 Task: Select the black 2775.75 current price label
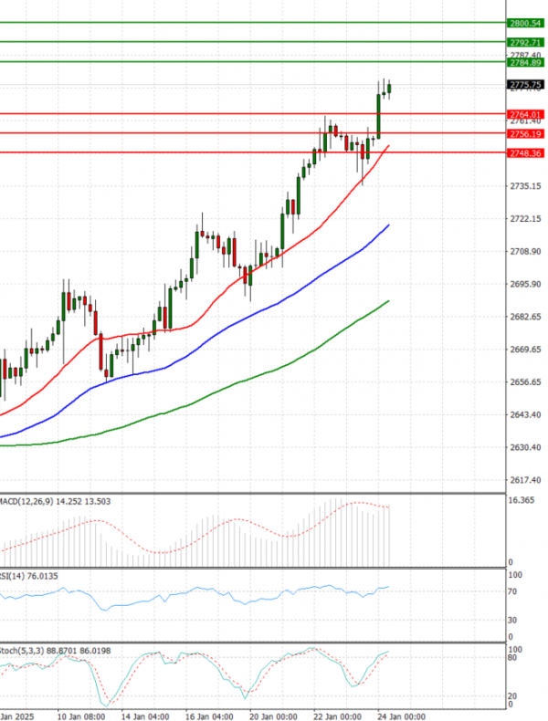click(525, 85)
